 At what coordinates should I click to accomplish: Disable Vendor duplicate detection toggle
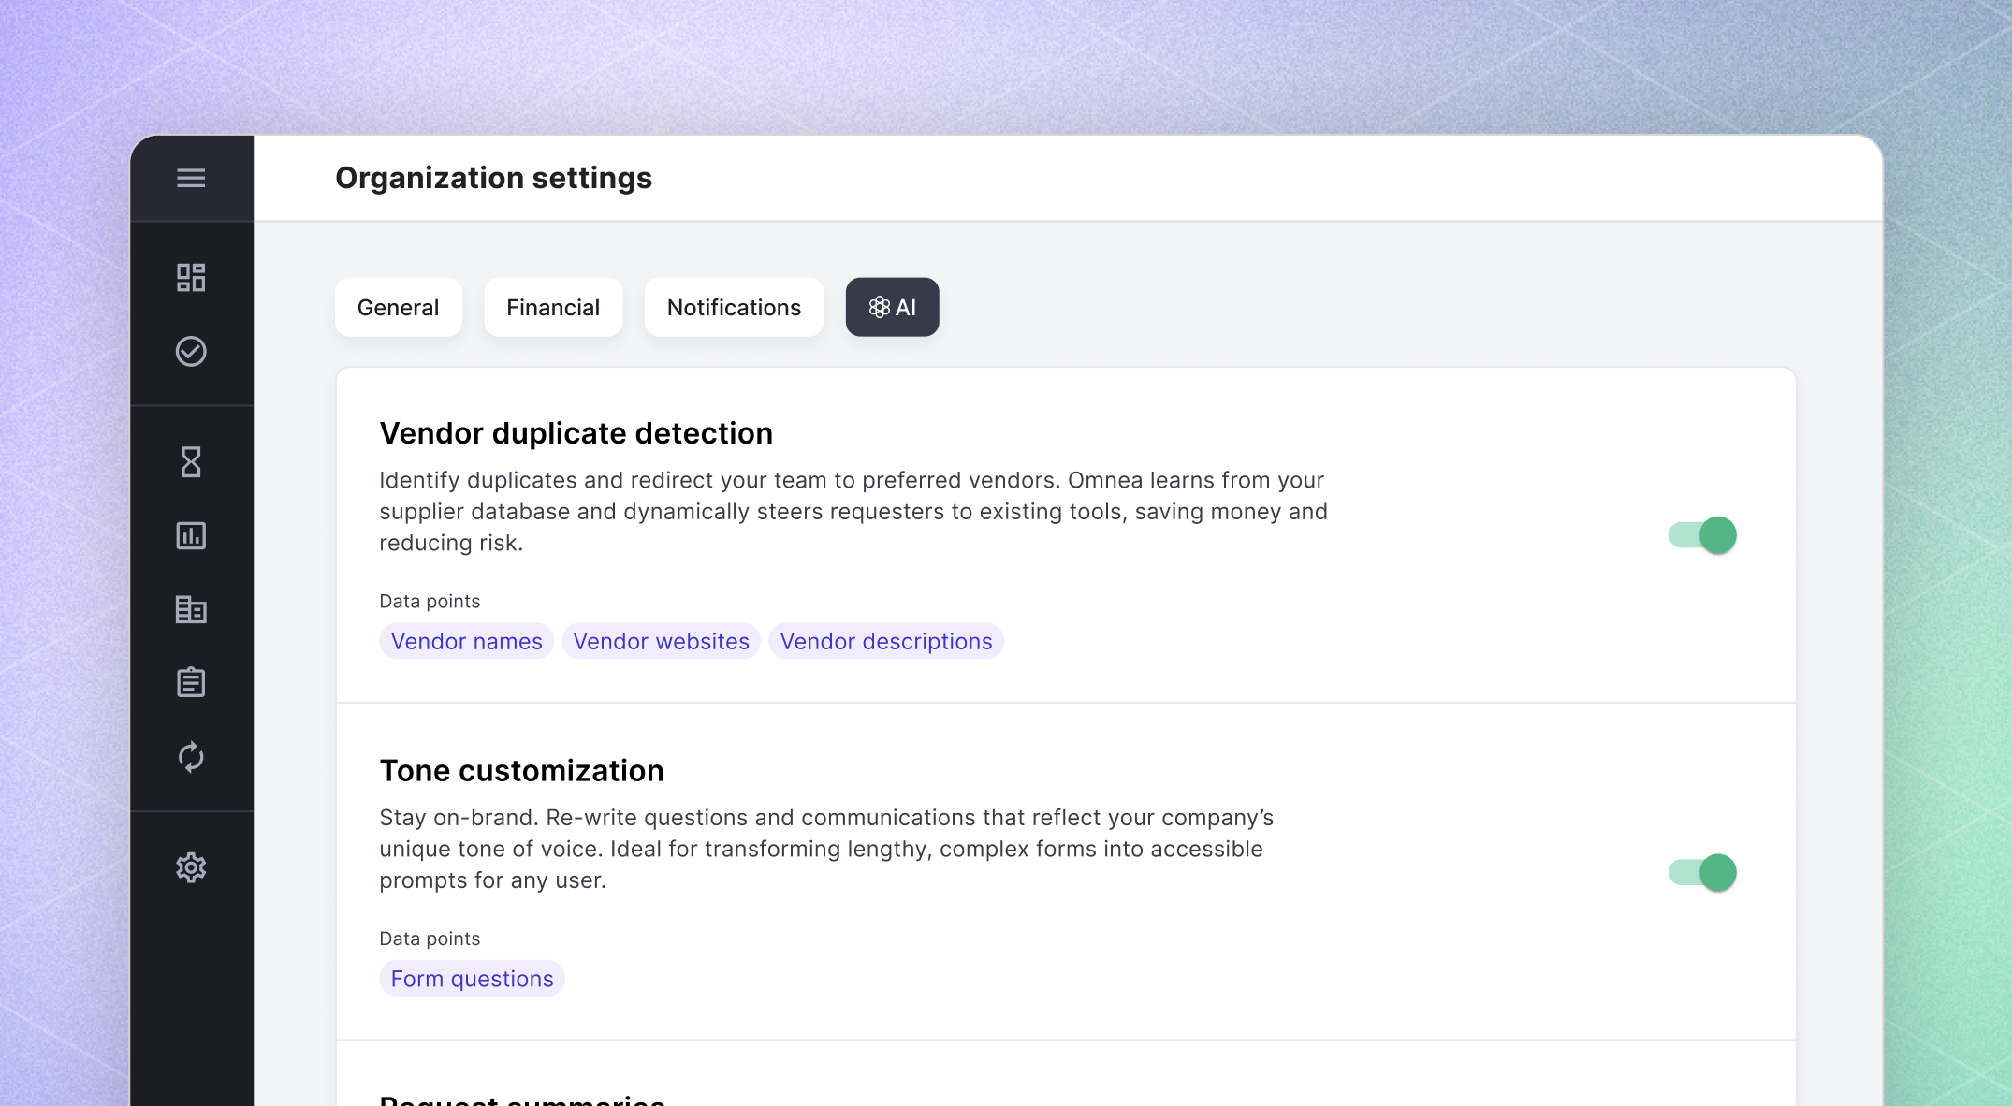point(1702,535)
